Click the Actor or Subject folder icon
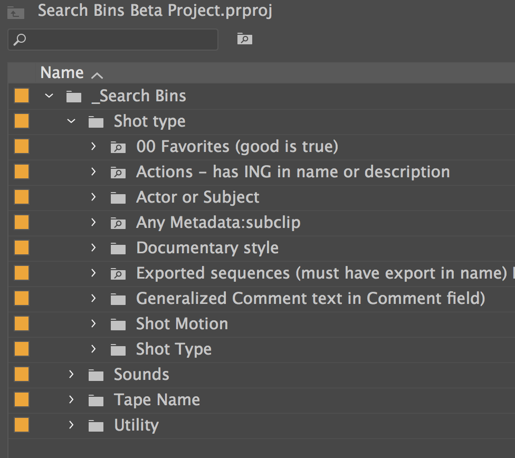 click(x=118, y=198)
